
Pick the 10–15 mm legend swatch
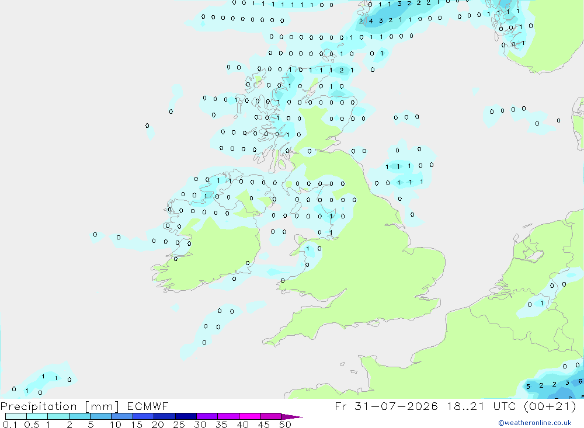tap(122, 416)
